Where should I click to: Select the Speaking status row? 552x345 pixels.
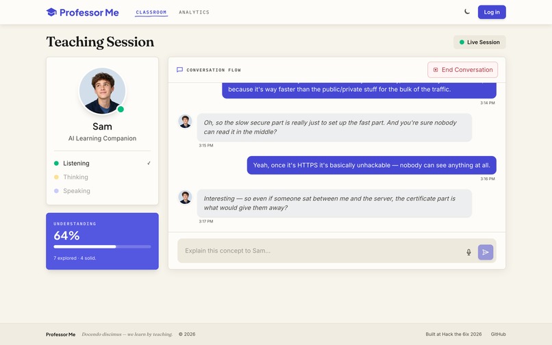102,191
